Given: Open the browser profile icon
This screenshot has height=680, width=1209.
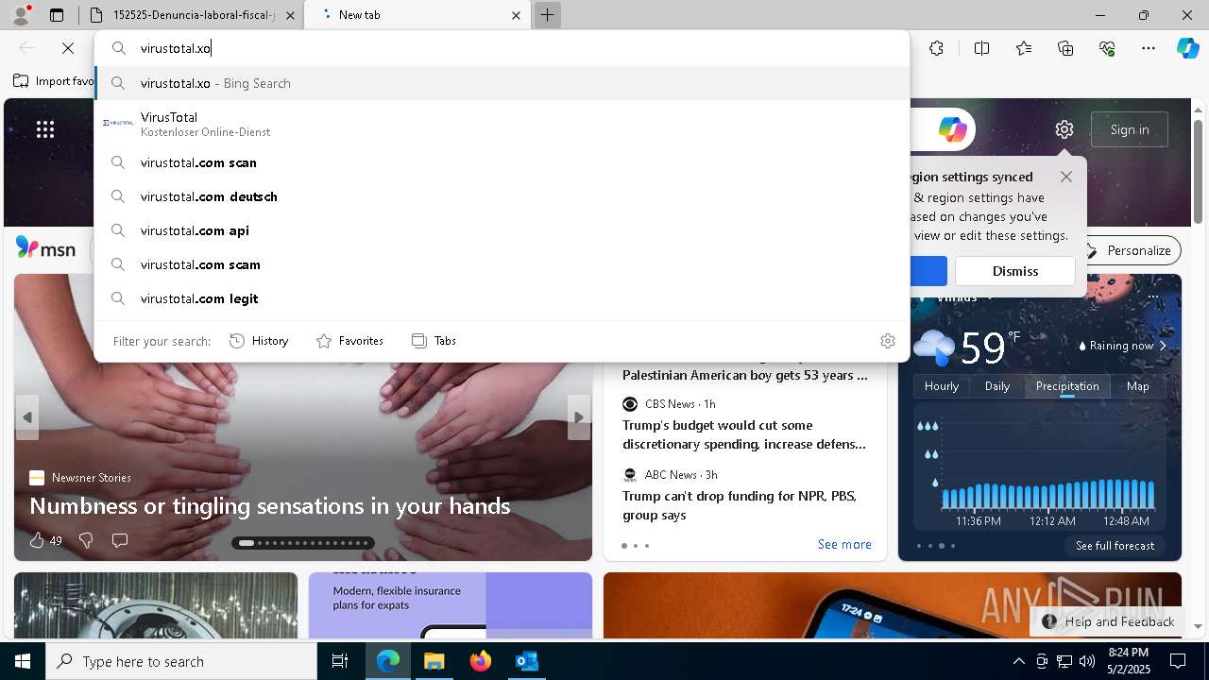Looking at the screenshot, I should click(x=21, y=15).
